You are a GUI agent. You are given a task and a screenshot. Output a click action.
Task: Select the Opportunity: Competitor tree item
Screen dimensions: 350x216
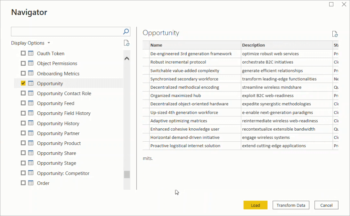(x=63, y=173)
